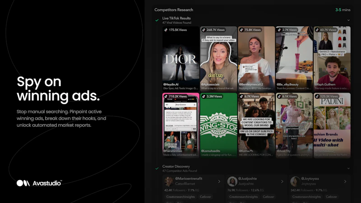361x203 pixels.
Task: Click the 47 Viral Videos Found text
Action: point(177,23)
